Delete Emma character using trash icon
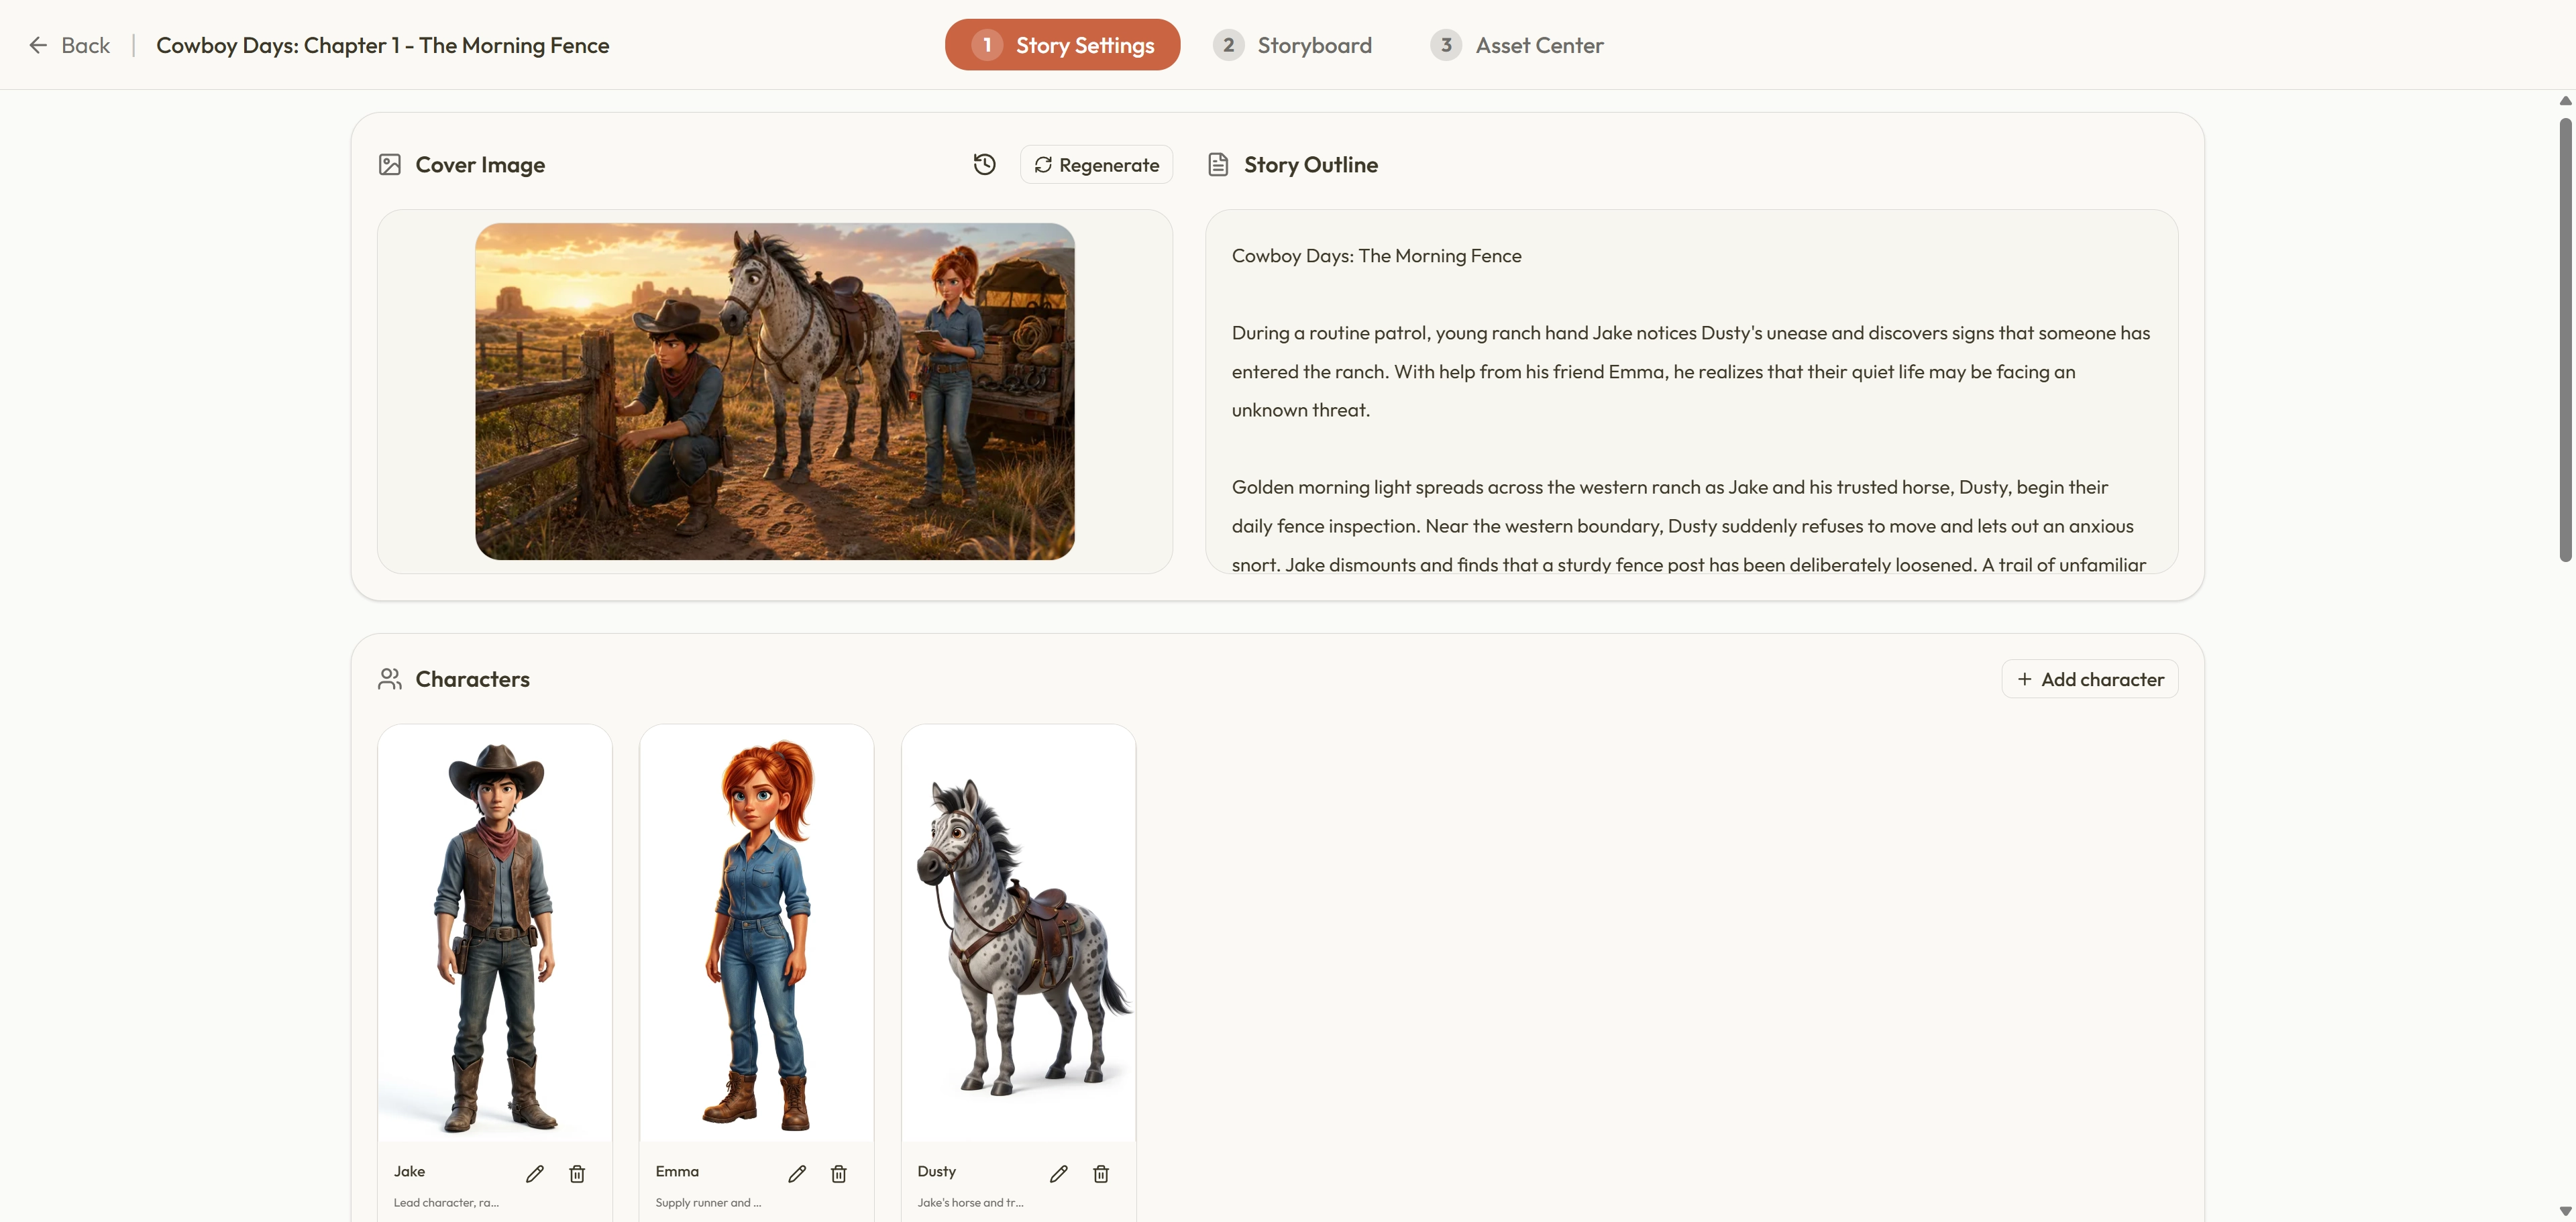2576x1222 pixels. [839, 1174]
